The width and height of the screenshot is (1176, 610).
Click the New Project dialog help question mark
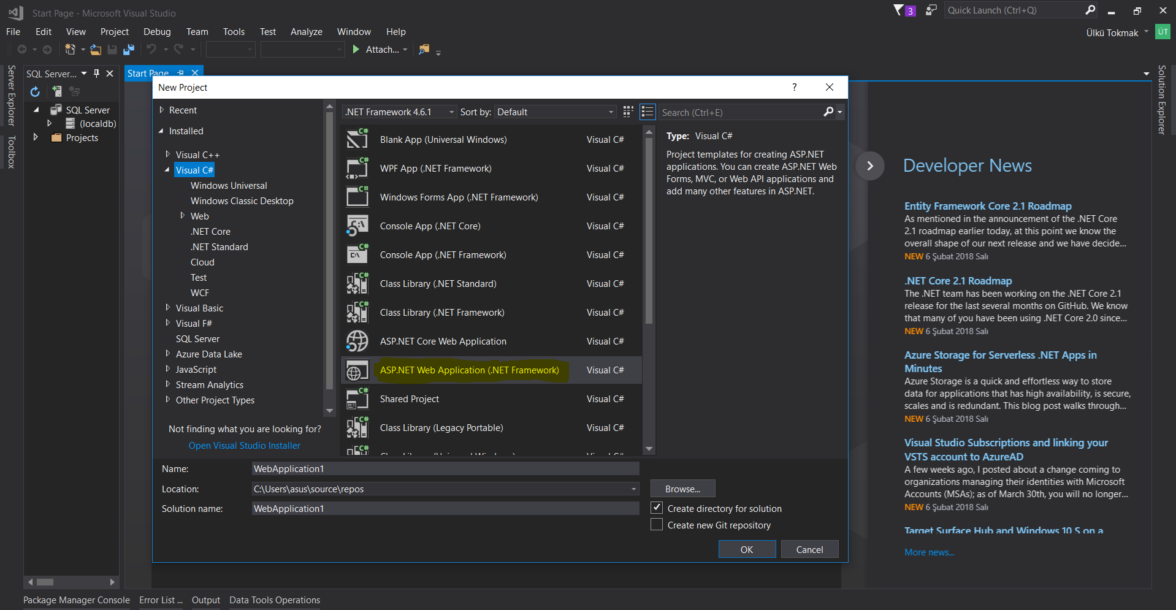tap(795, 87)
